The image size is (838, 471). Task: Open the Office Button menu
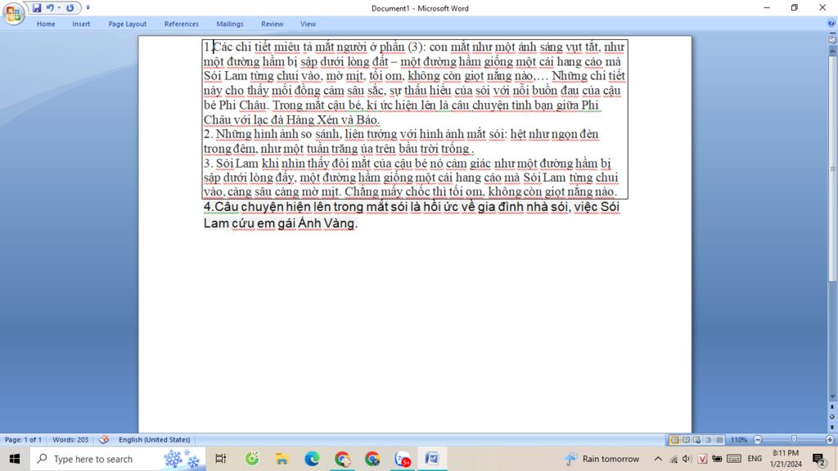pyautogui.click(x=13, y=13)
